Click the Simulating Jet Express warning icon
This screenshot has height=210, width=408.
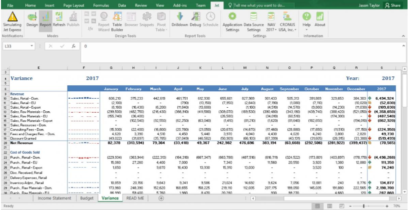click(12, 16)
